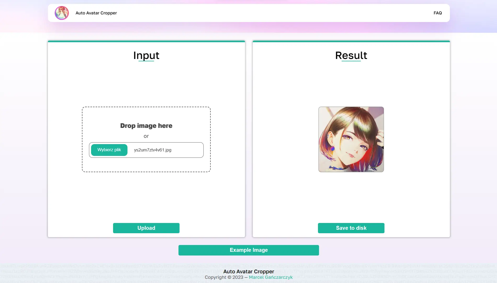Click the earring in the result avatar
497x283 pixels.
333,149
